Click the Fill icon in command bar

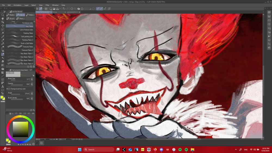[78, 9]
